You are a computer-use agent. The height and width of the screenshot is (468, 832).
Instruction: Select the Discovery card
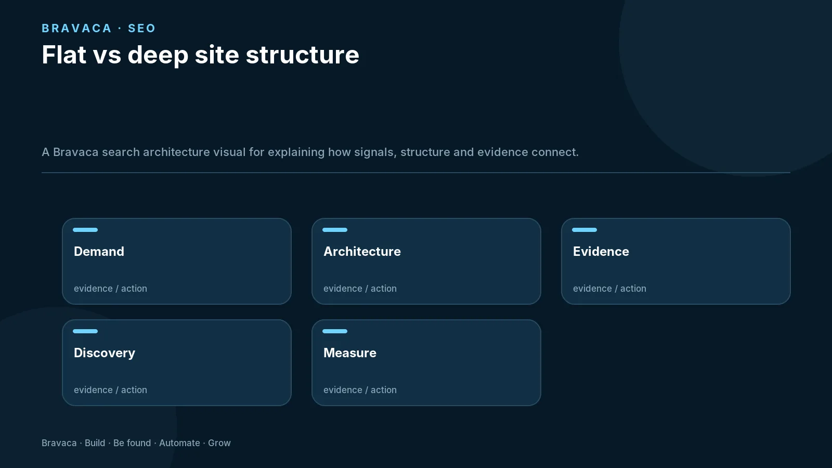point(177,362)
